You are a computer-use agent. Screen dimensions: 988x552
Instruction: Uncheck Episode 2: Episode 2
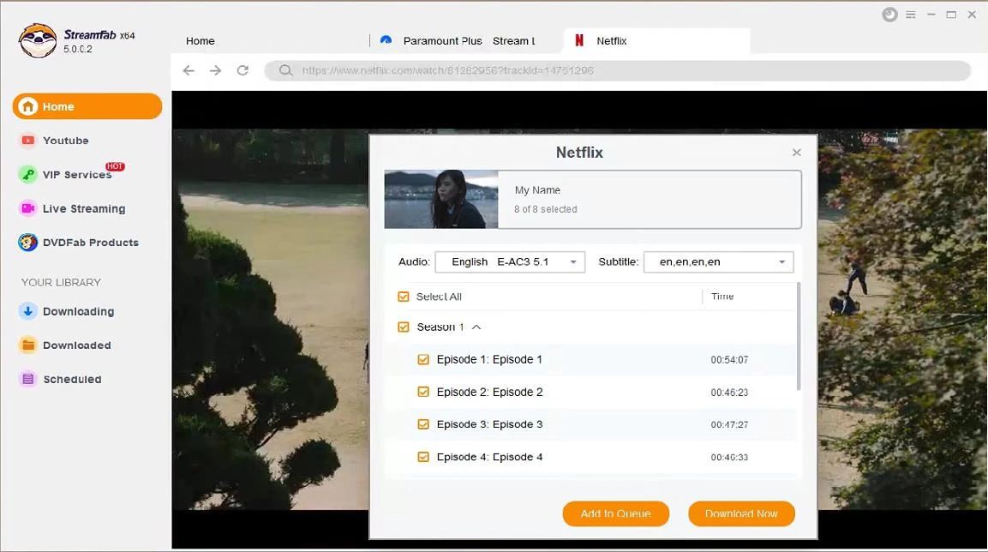point(423,392)
